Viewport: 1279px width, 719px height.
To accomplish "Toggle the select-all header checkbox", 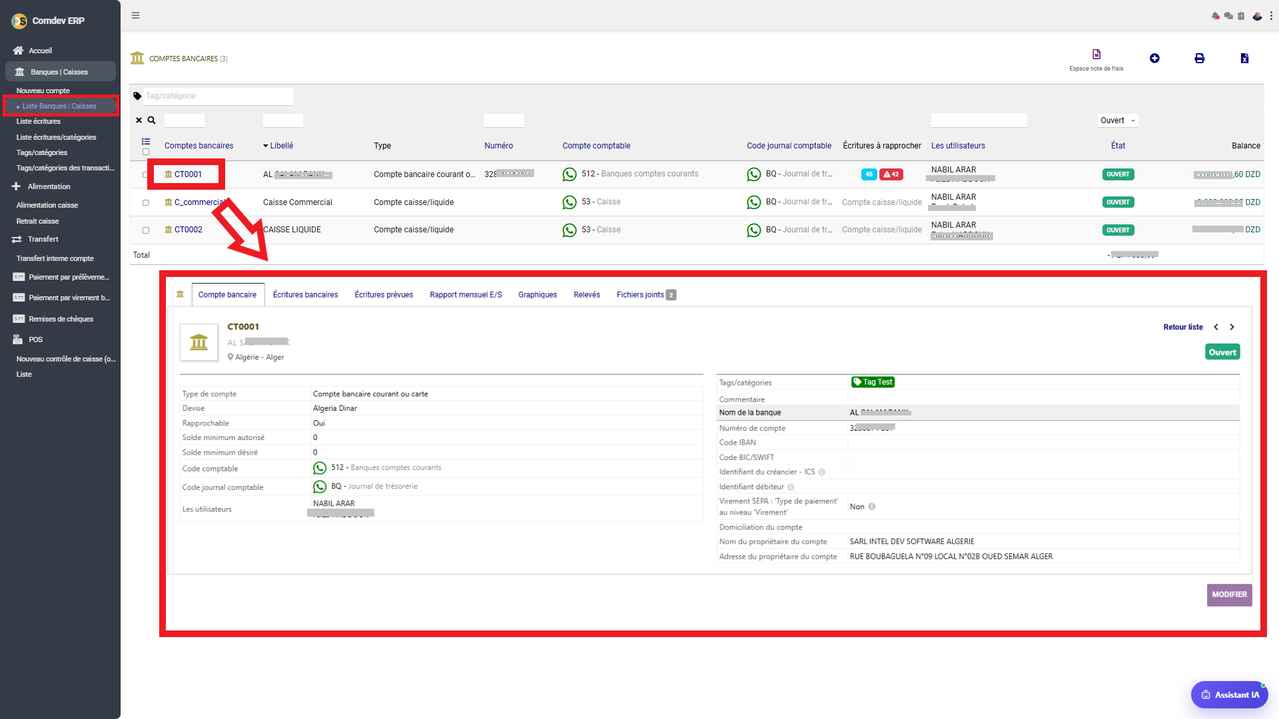I will coord(145,152).
